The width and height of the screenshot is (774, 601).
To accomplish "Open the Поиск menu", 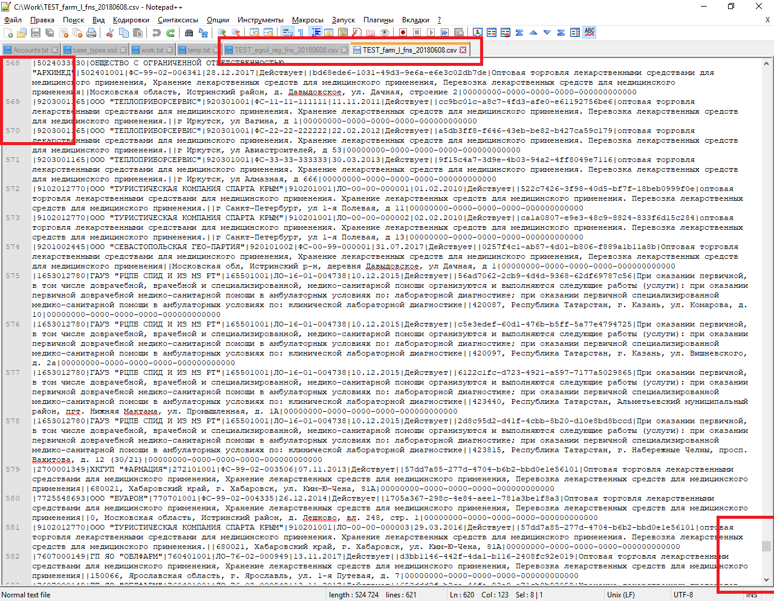I will 74,20.
